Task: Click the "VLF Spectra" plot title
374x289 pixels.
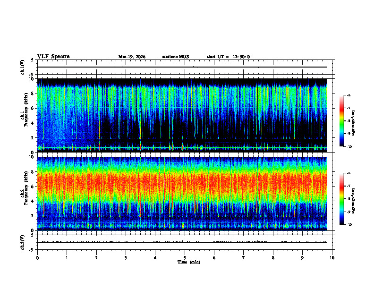Action: (53, 57)
